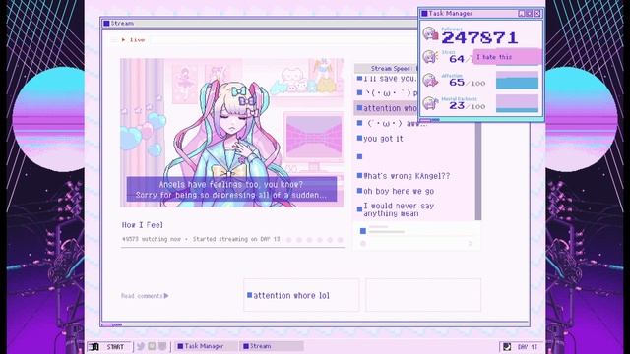Click the Affection icon in Task Manager
The width and height of the screenshot is (630, 354).
pos(431,81)
